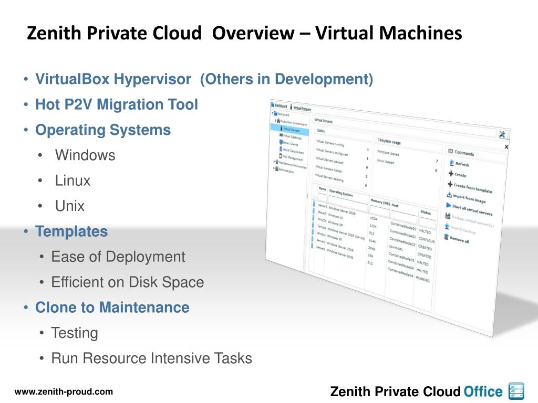
Task: Click the Zenith Private Cloud Office server logo
Action: point(516,391)
